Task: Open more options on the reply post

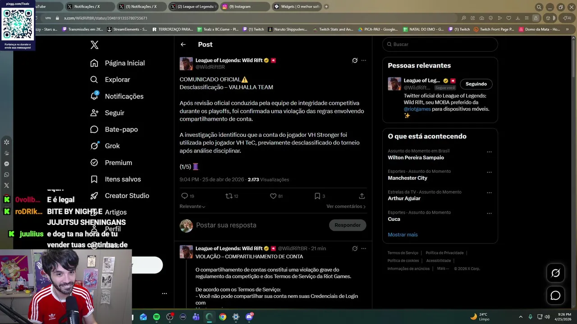Action: point(364,248)
